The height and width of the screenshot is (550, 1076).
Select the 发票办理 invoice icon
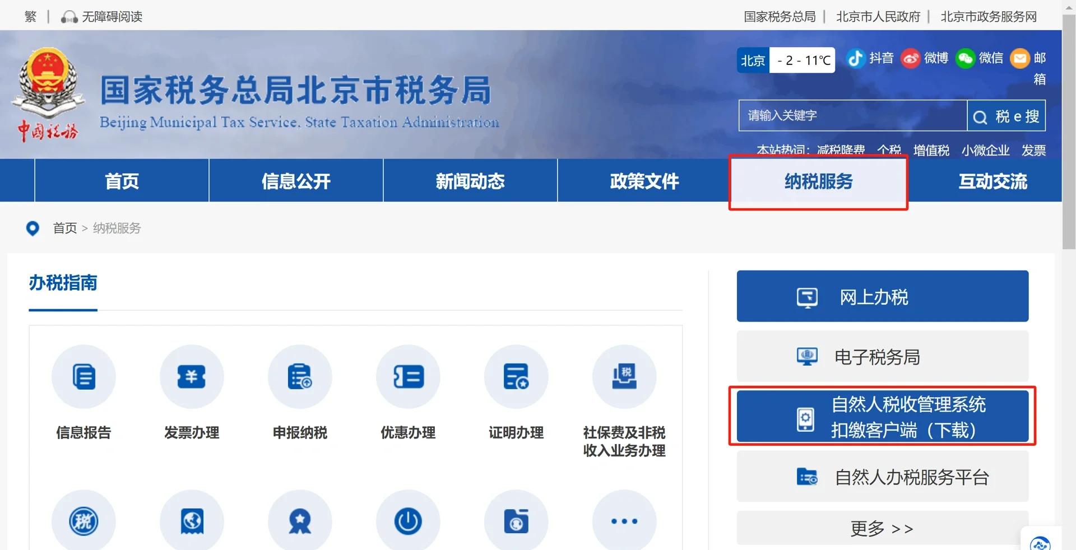click(192, 376)
